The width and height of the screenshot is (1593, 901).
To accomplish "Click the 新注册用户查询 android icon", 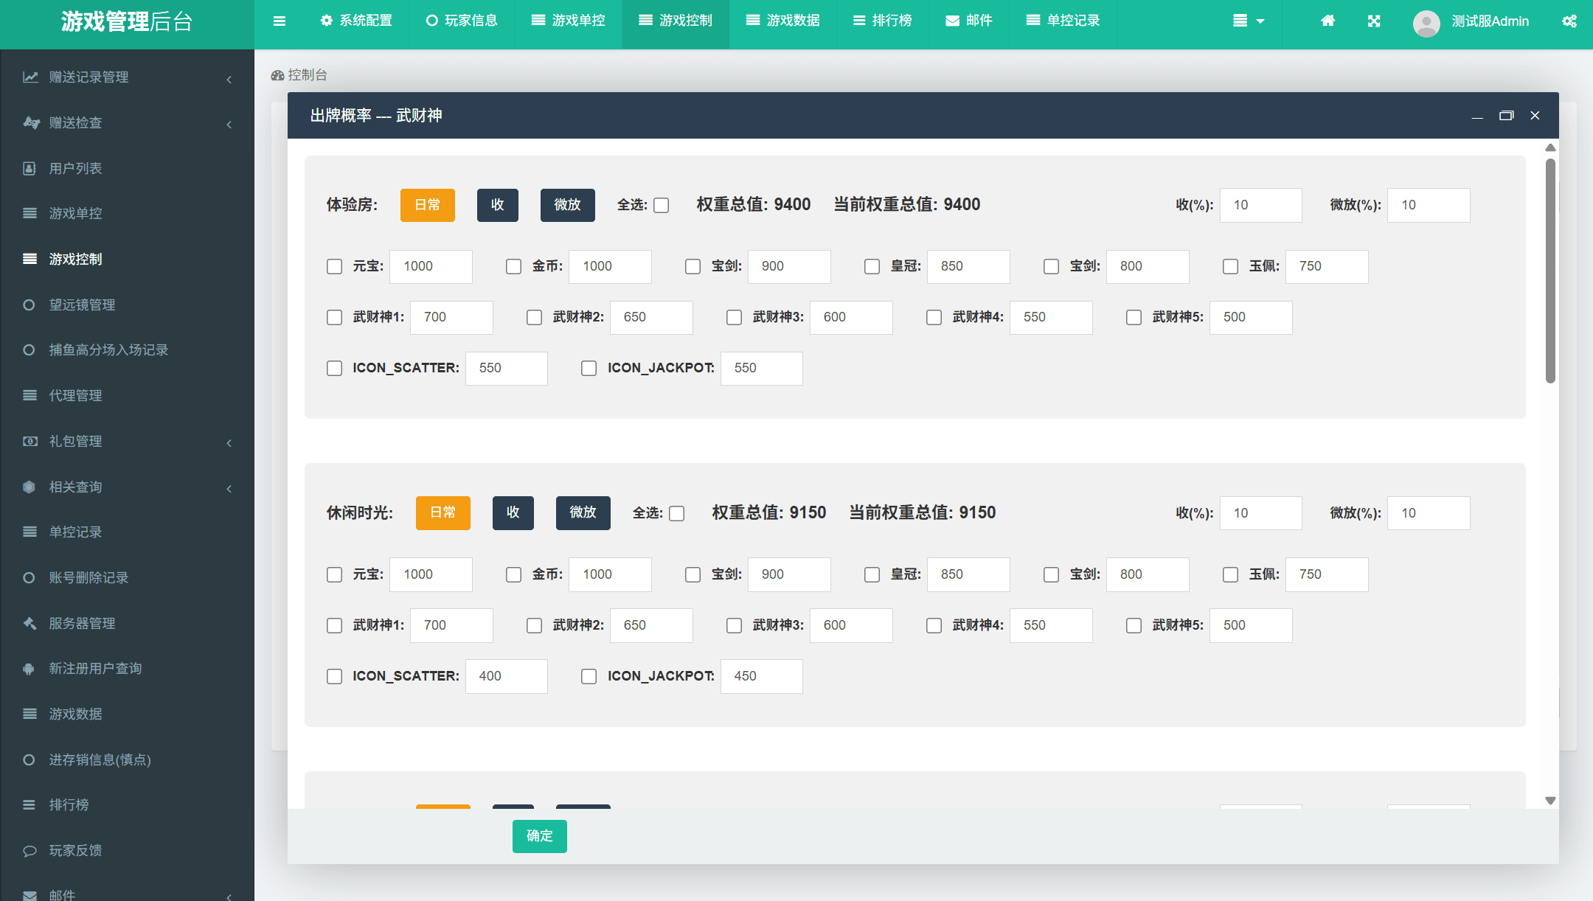I will (29, 669).
